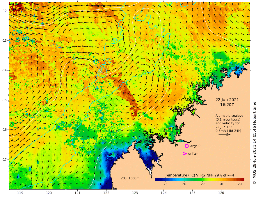This screenshot has height=198, width=256.
Task: Click 'and velocity for' legend line
Action: [227, 123]
